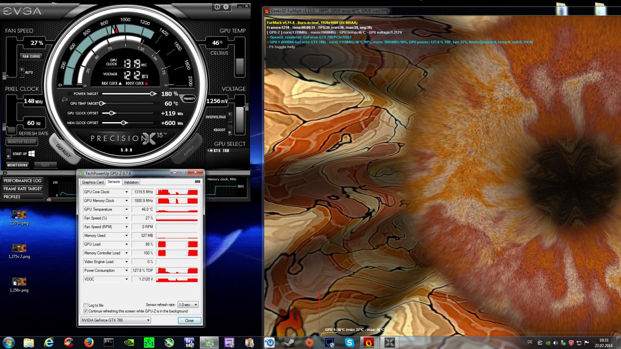Open PROFILES section
Image resolution: width=621 pixels, height=349 pixels.
(23, 197)
